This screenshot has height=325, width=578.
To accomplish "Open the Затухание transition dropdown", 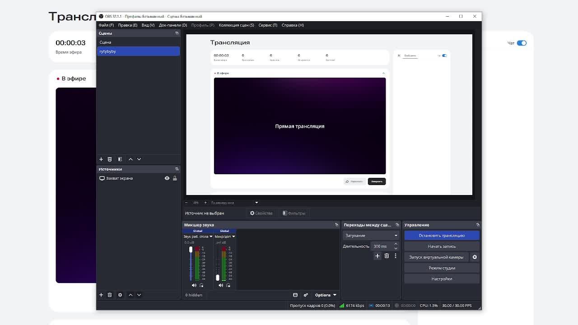I will pyautogui.click(x=371, y=236).
